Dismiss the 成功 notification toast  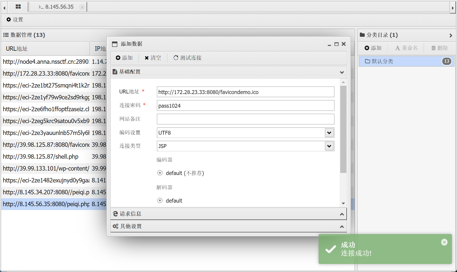pos(444,242)
